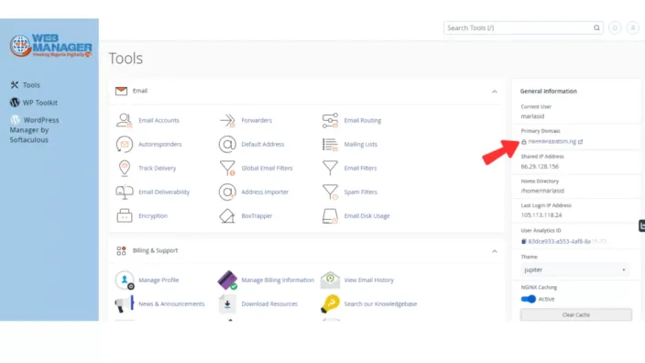Open the BoxTrapper icon
The width and height of the screenshot is (645, 363).
click(227, 215)
